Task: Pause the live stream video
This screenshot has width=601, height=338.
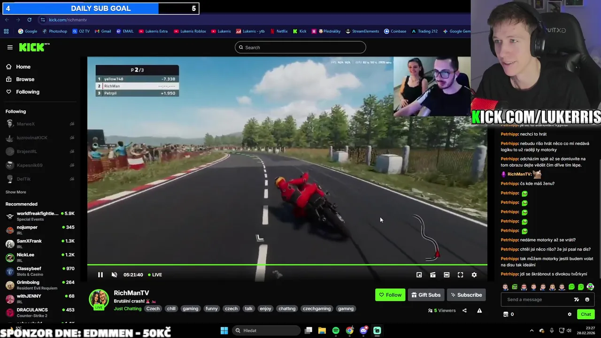Action: (x=100, y=275)
